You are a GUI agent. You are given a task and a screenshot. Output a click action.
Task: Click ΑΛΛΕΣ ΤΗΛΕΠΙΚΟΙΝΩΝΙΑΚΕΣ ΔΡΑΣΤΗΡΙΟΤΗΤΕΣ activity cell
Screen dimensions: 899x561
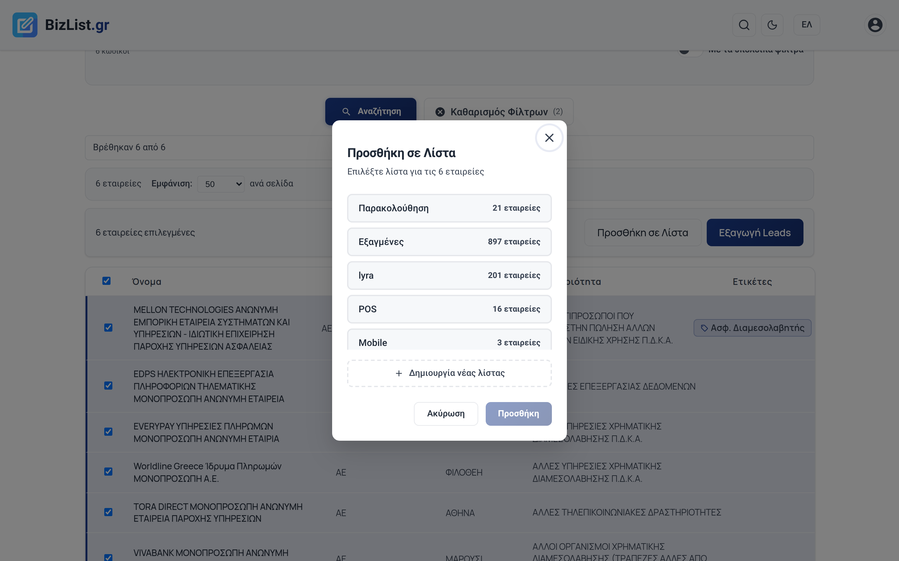627,512
